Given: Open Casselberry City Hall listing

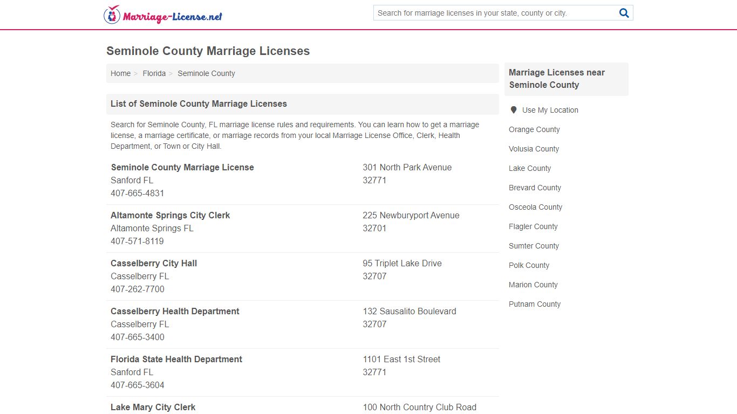Looking at the screenshot, I should (154, 263).
